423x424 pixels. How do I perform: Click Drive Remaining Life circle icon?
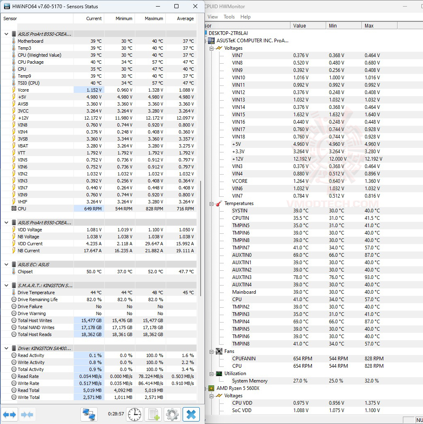(x=14, y=300)
